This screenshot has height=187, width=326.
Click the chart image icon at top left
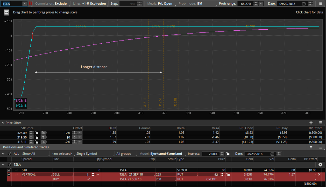7,12
